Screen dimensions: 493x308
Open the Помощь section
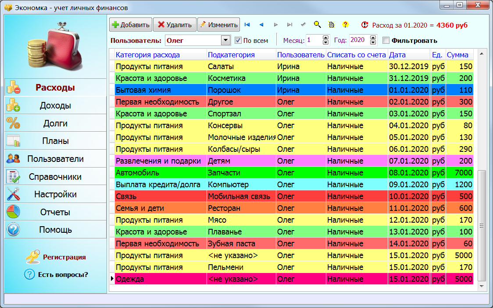click(x=56, y=230)
